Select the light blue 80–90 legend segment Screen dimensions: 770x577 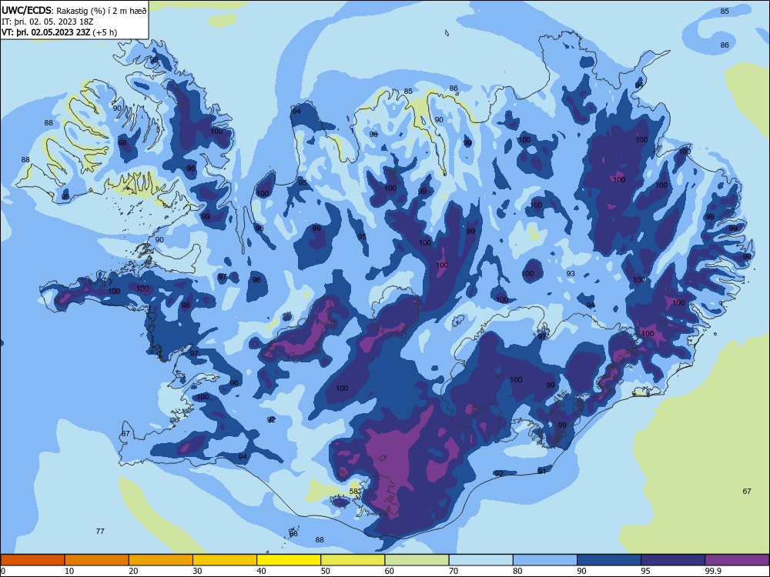(545, 560)
